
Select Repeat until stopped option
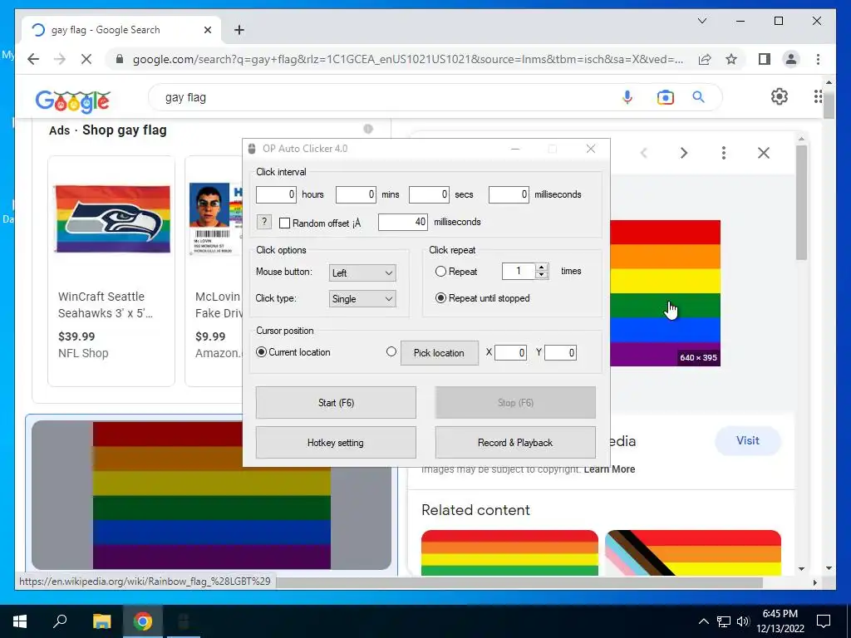[x=440, y=298]
